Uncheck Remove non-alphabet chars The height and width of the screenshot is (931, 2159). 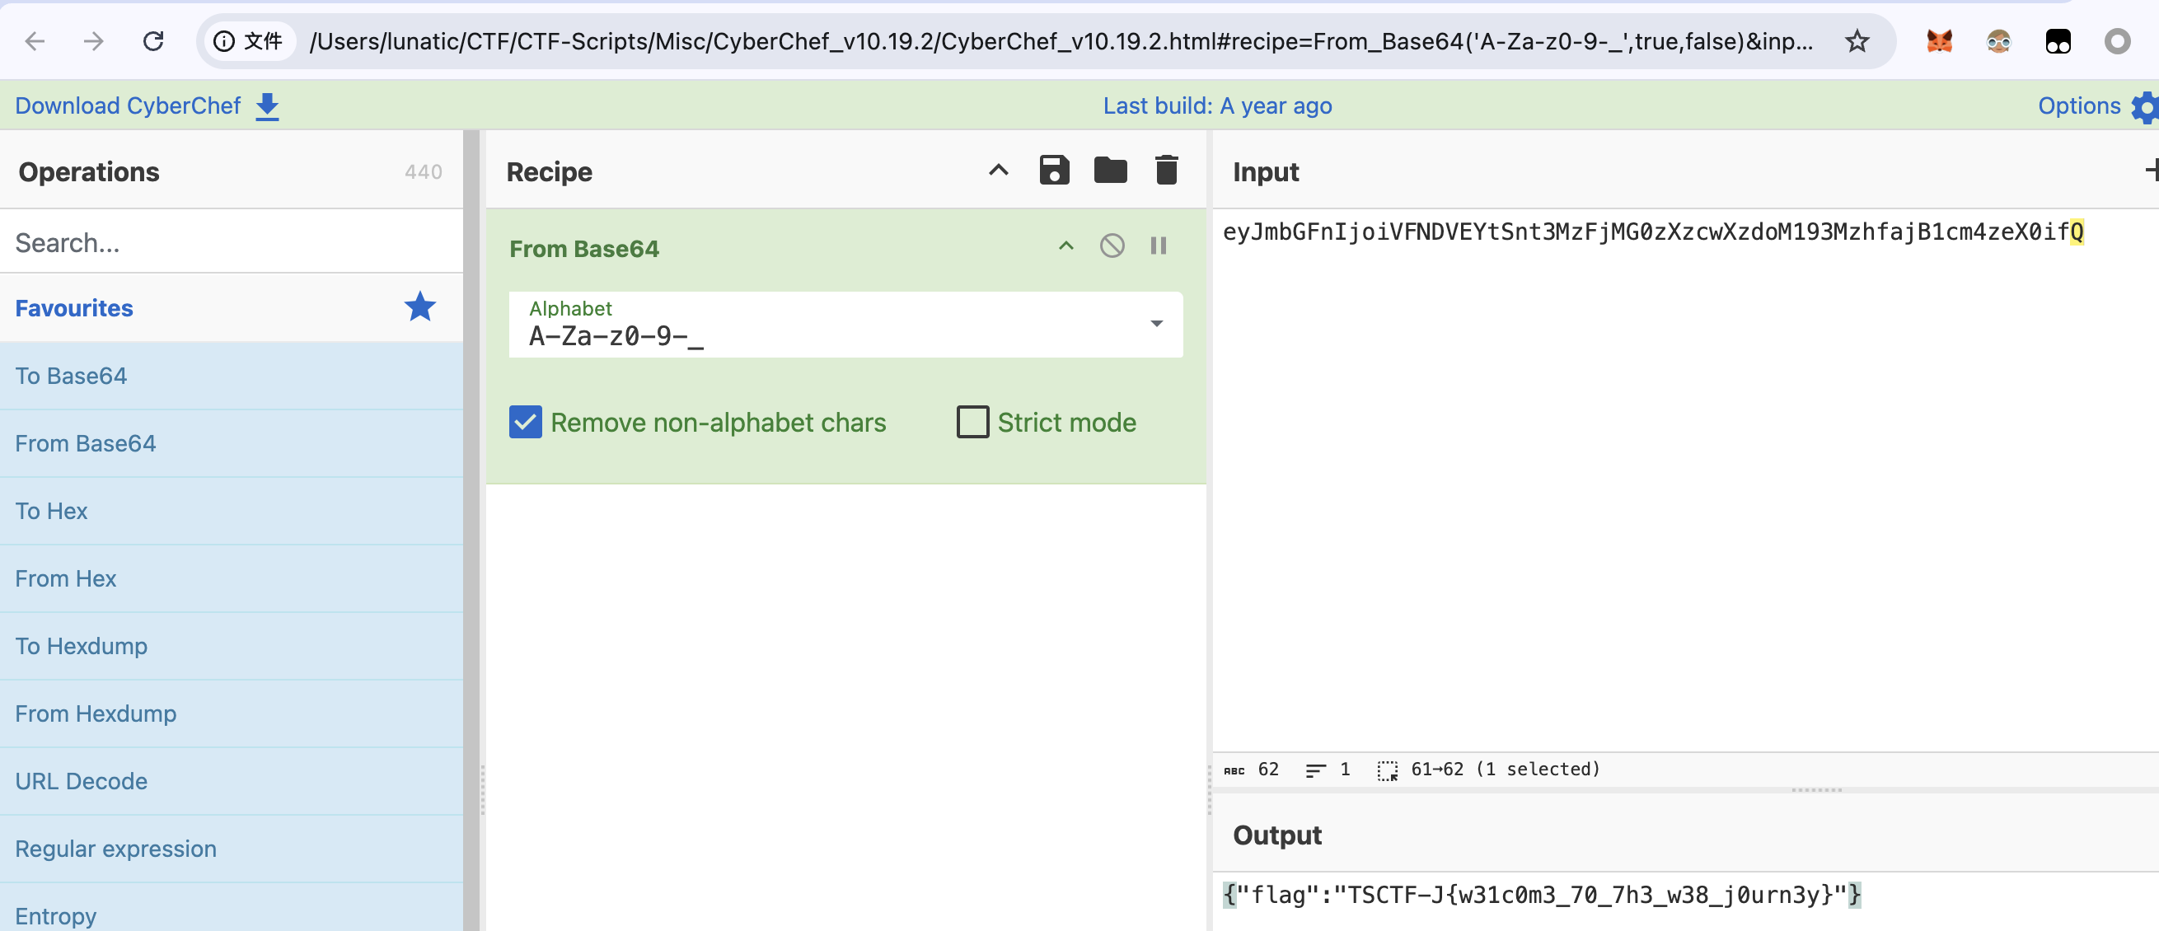pos(526,423)
